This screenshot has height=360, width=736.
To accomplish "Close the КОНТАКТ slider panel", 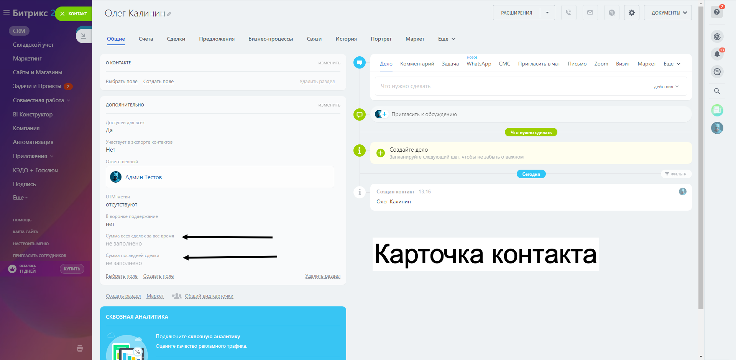I will [62, 14].
